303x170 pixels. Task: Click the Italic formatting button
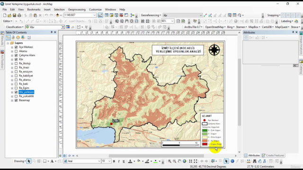coord(119,161)
